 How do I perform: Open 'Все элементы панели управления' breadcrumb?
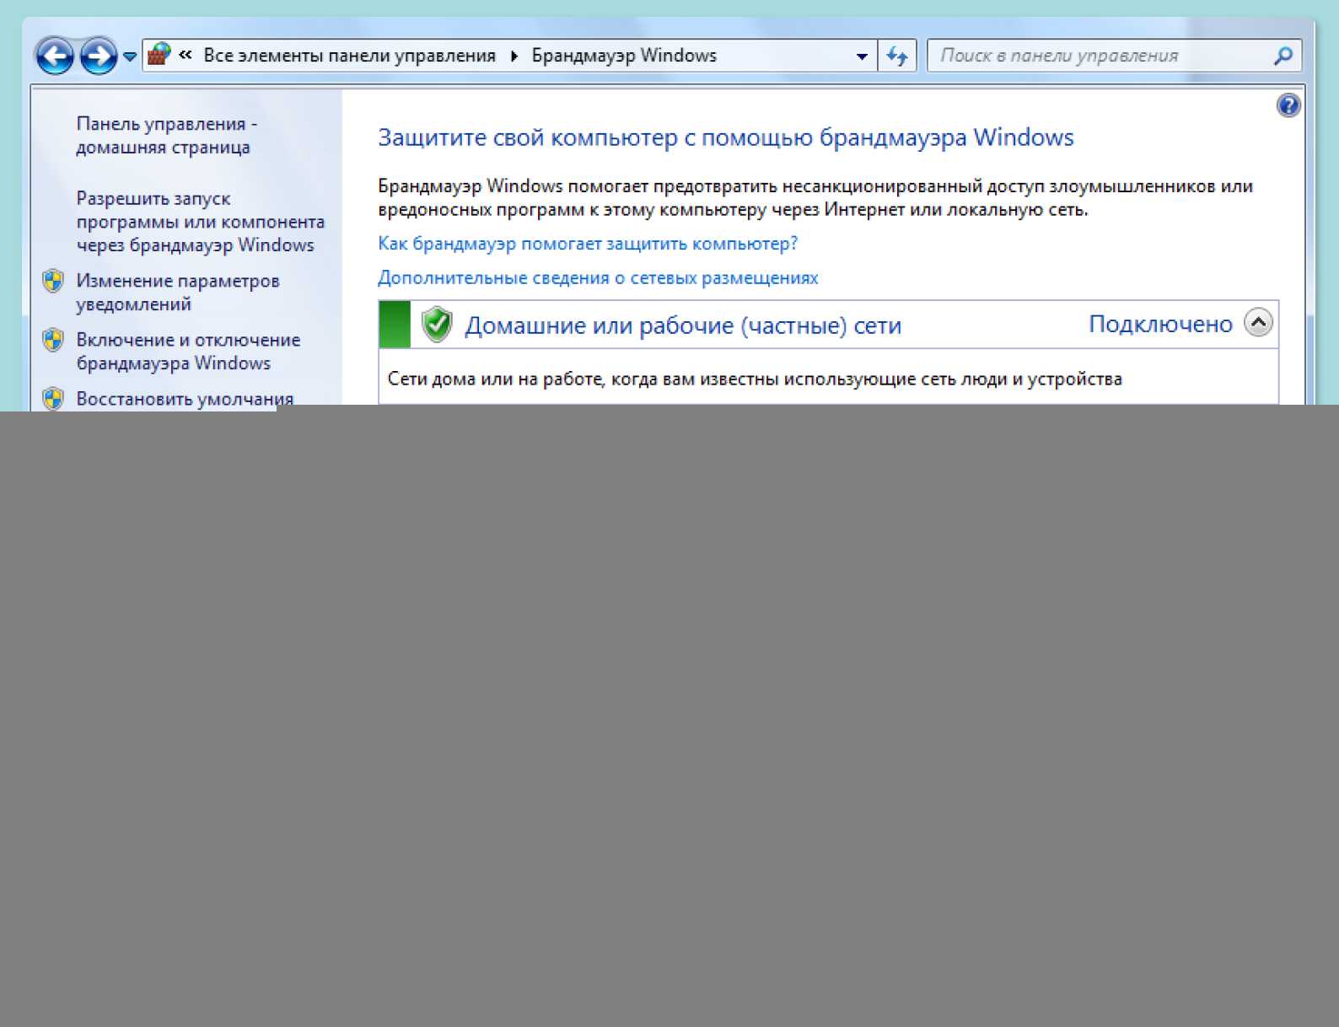pyautogui.click(x=349, y=56)
